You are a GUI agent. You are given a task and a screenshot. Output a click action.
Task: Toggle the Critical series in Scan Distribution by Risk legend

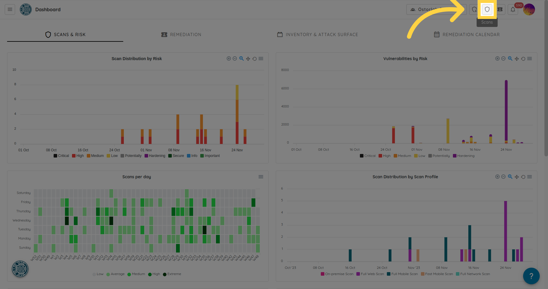click(61, 156)
